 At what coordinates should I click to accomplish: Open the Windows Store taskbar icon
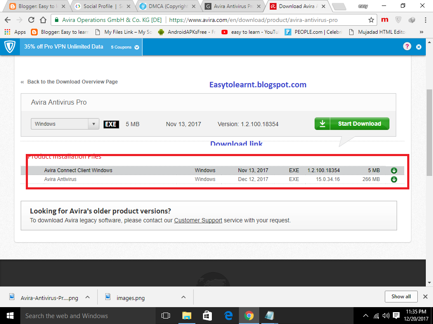coord(207,316)
